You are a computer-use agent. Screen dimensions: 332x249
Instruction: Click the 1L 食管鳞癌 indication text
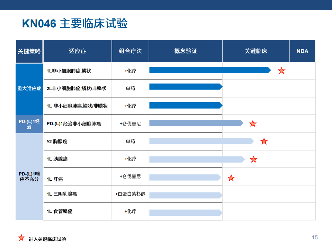tap(60, 211)
